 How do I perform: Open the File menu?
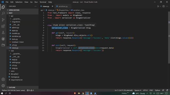point(7,2)
